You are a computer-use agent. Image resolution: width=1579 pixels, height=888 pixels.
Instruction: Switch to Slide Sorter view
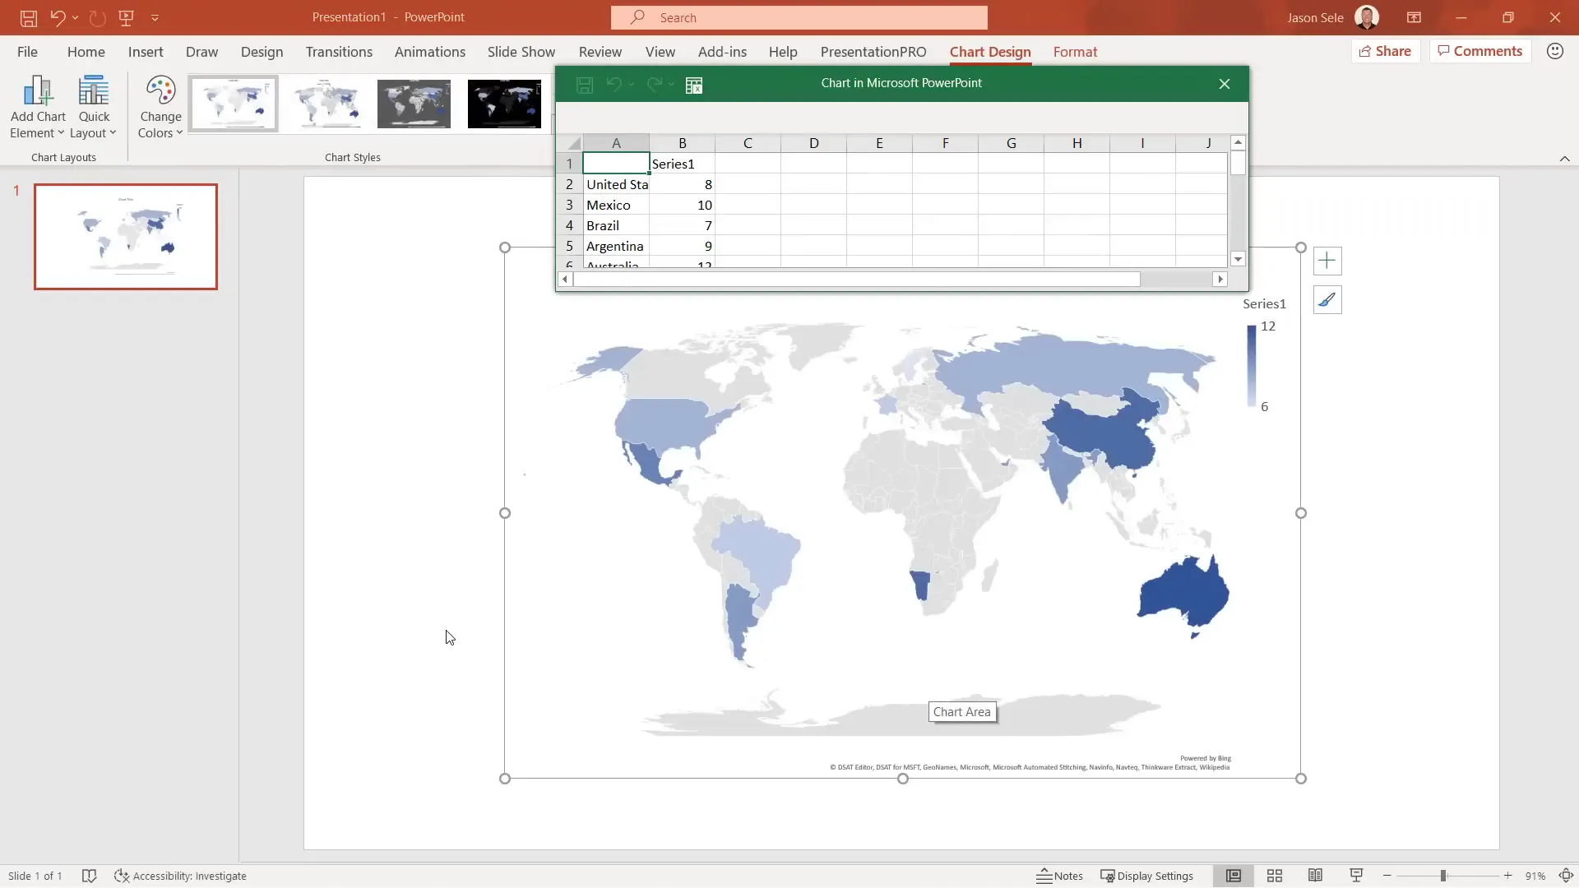(x=1275, y=876)
